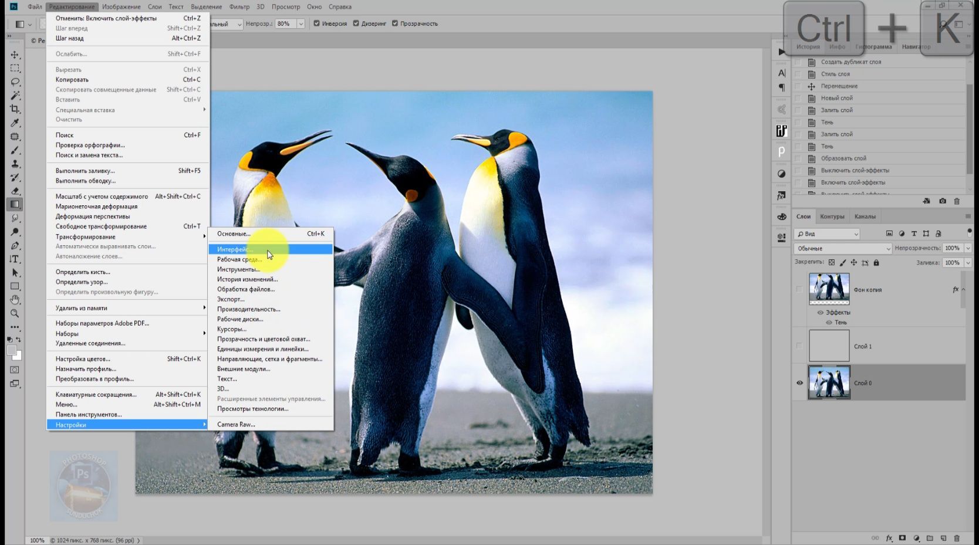
Task: Click the gradient Непрозр. 80% value field
Action: pos(286,24)
